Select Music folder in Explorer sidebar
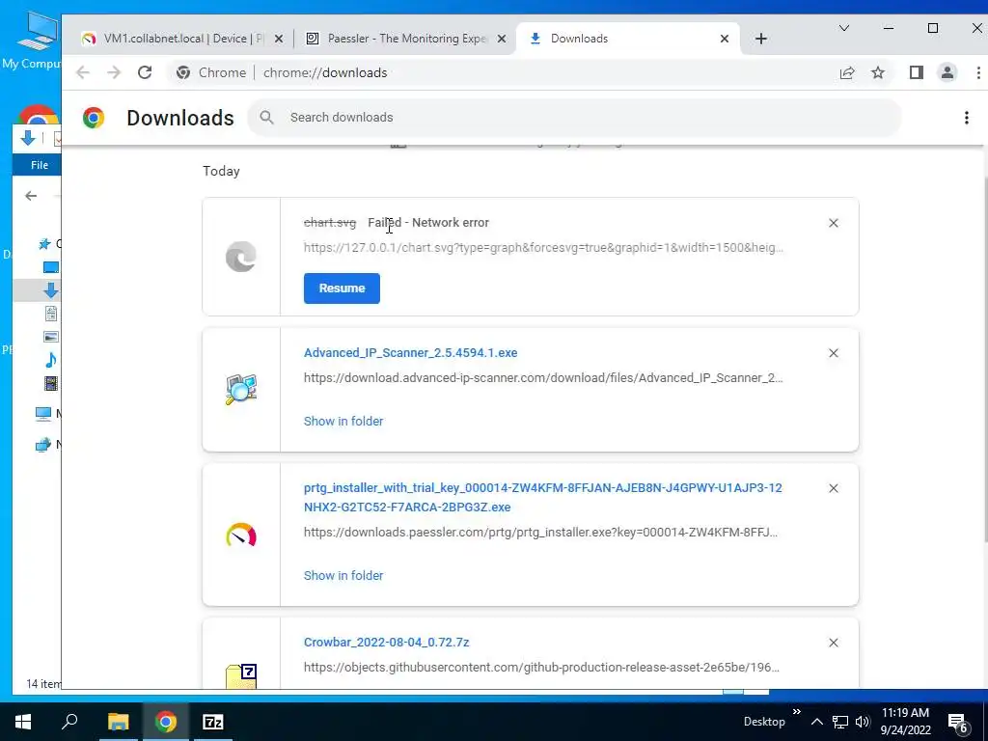The height and width of the screenshot is (741, 988). [x=51, y=360]
